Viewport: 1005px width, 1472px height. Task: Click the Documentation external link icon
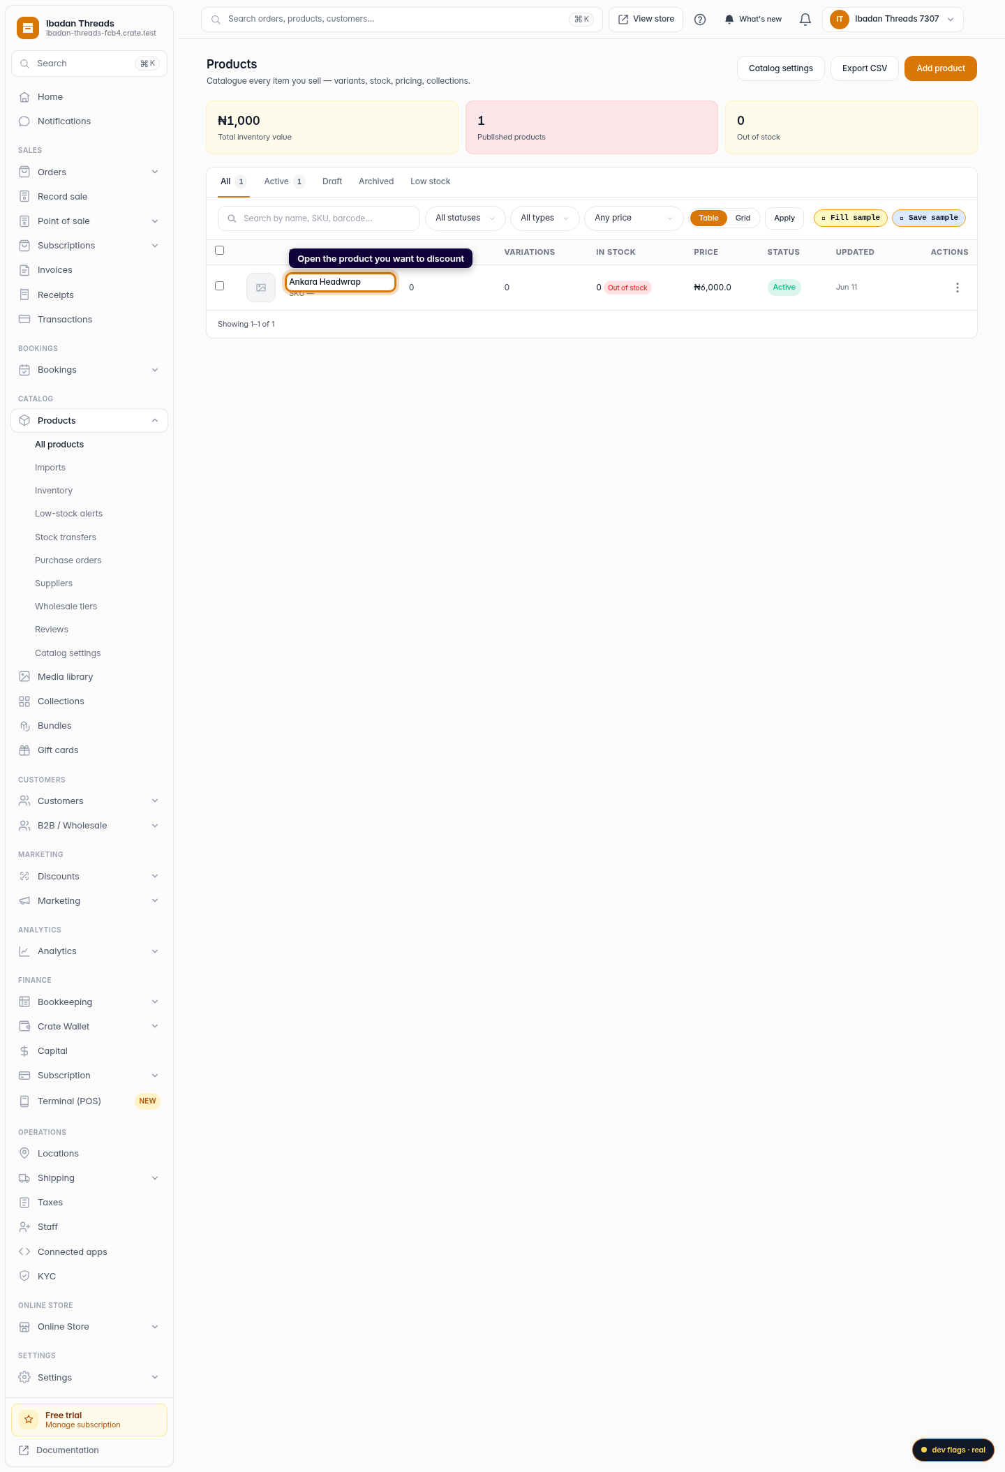tap(24, 1450)
